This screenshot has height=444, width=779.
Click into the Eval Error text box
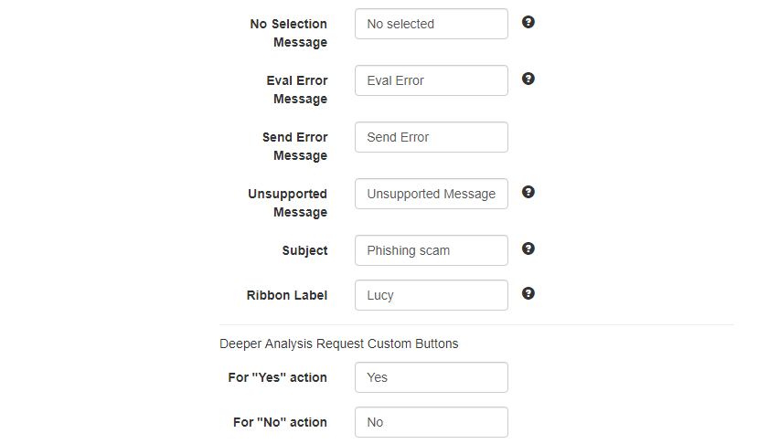pos(432,80)
